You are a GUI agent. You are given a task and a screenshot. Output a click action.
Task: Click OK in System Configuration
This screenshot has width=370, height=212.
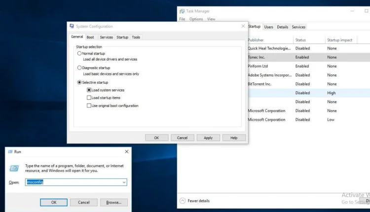click(157, 138)
